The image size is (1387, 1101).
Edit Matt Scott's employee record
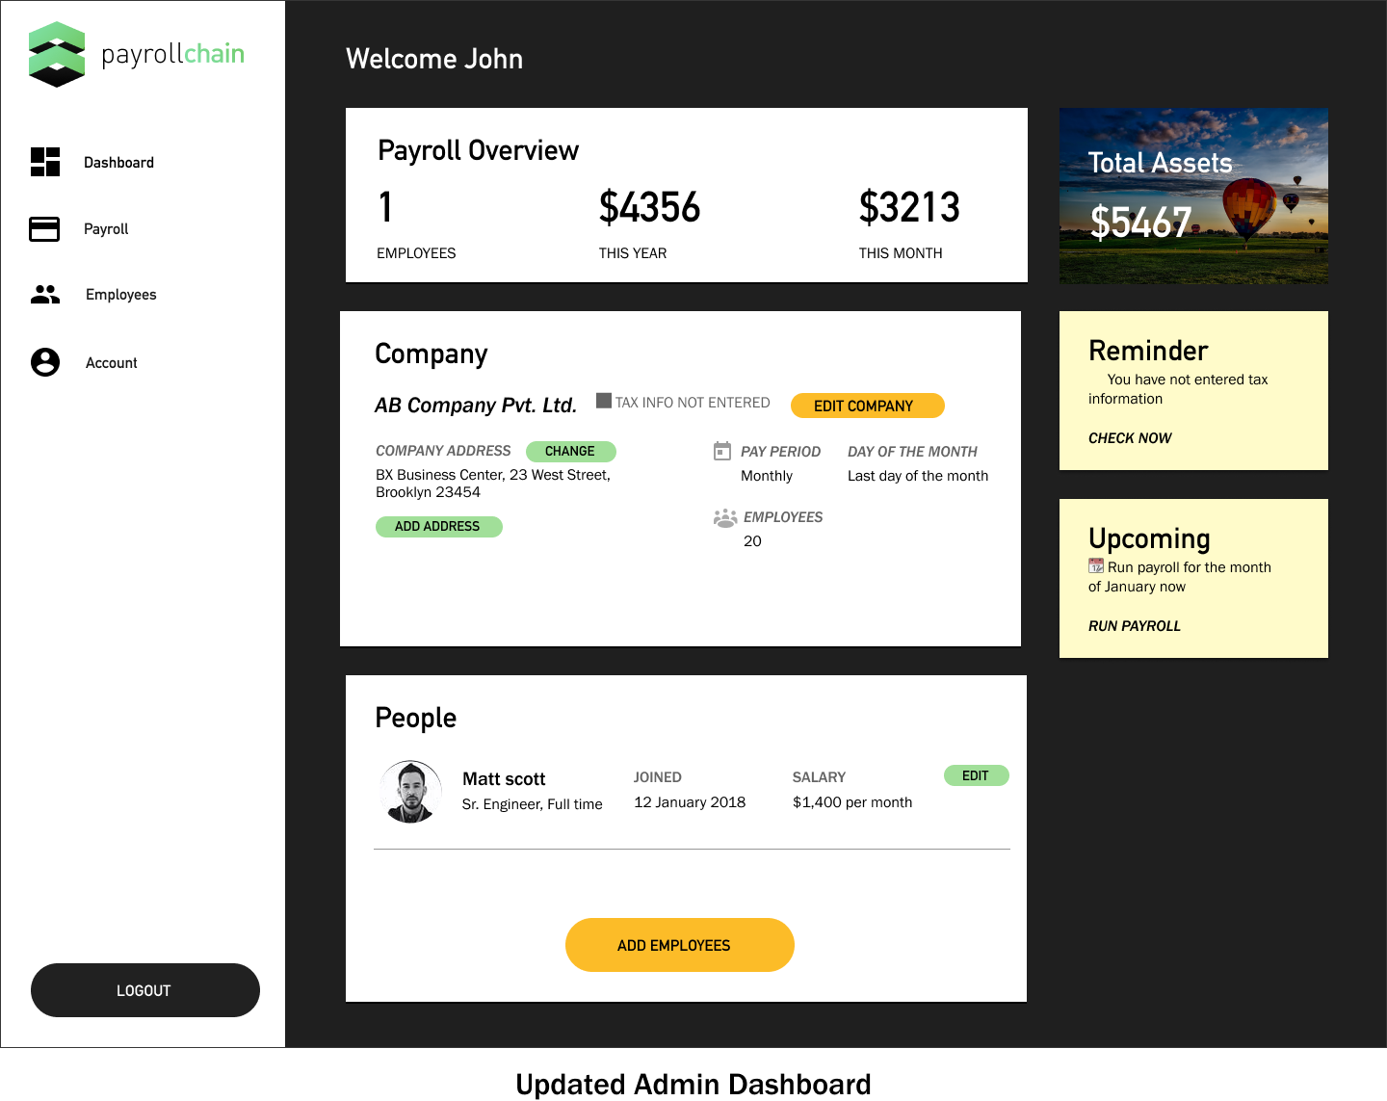976,775
